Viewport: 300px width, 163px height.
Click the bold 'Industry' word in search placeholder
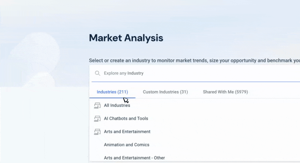[135, 73]
